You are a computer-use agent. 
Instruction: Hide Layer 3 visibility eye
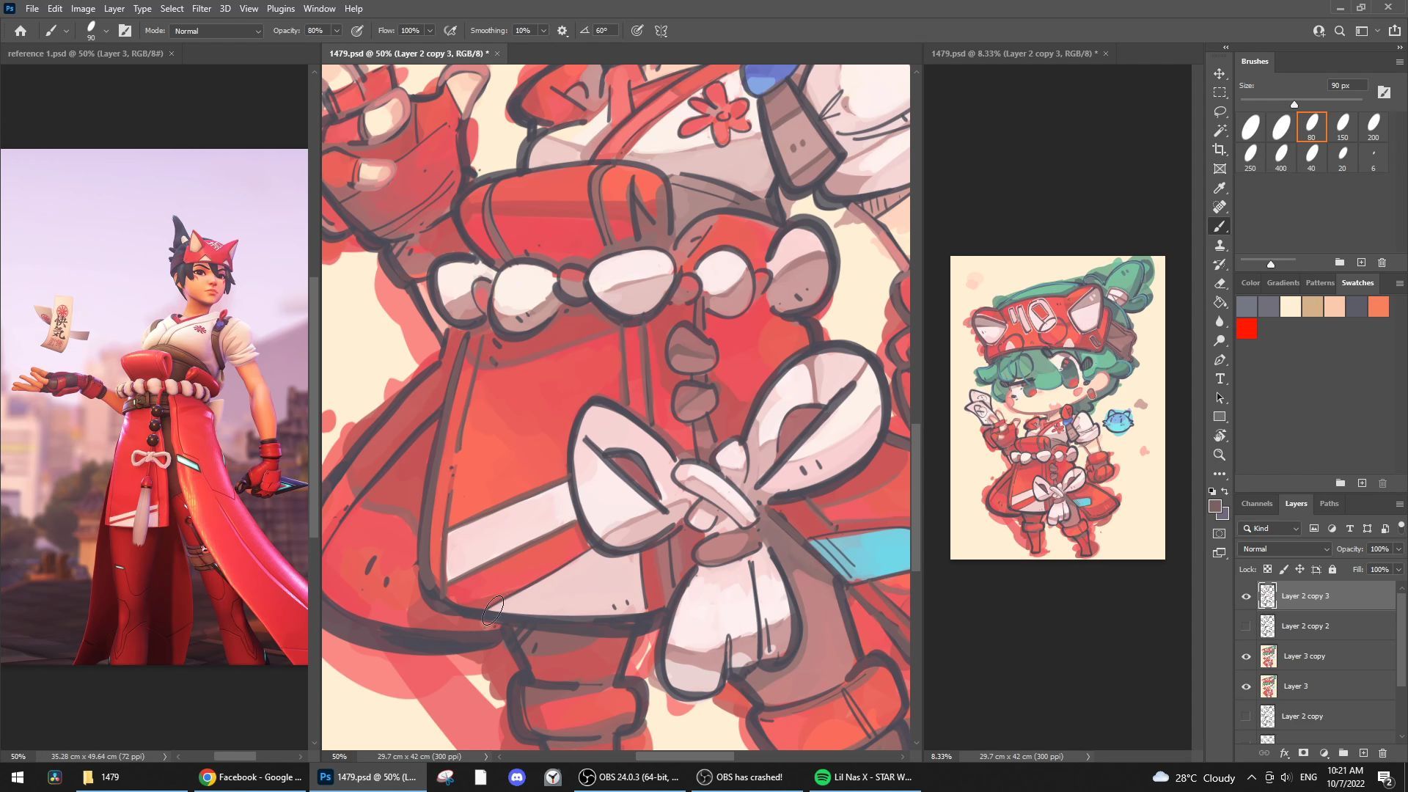(x=1246, y=686)
